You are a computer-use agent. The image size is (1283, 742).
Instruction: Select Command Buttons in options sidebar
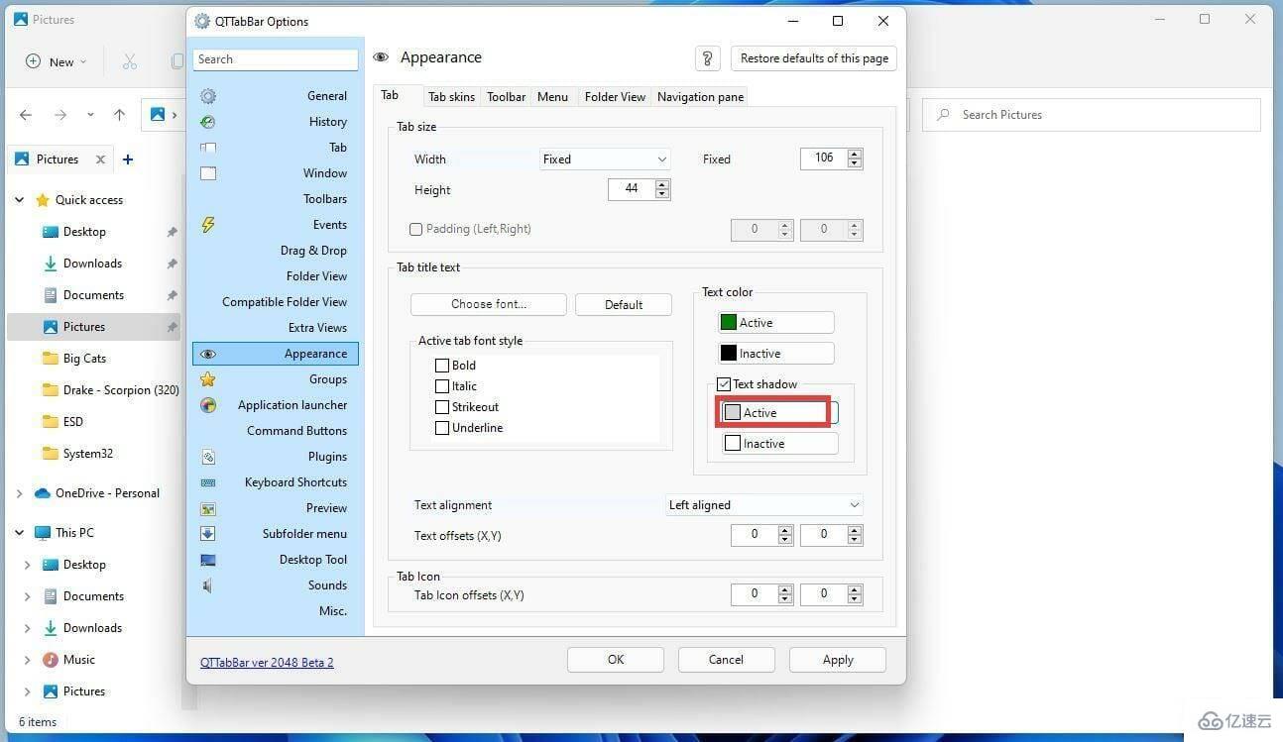click(x=296, y=431)
